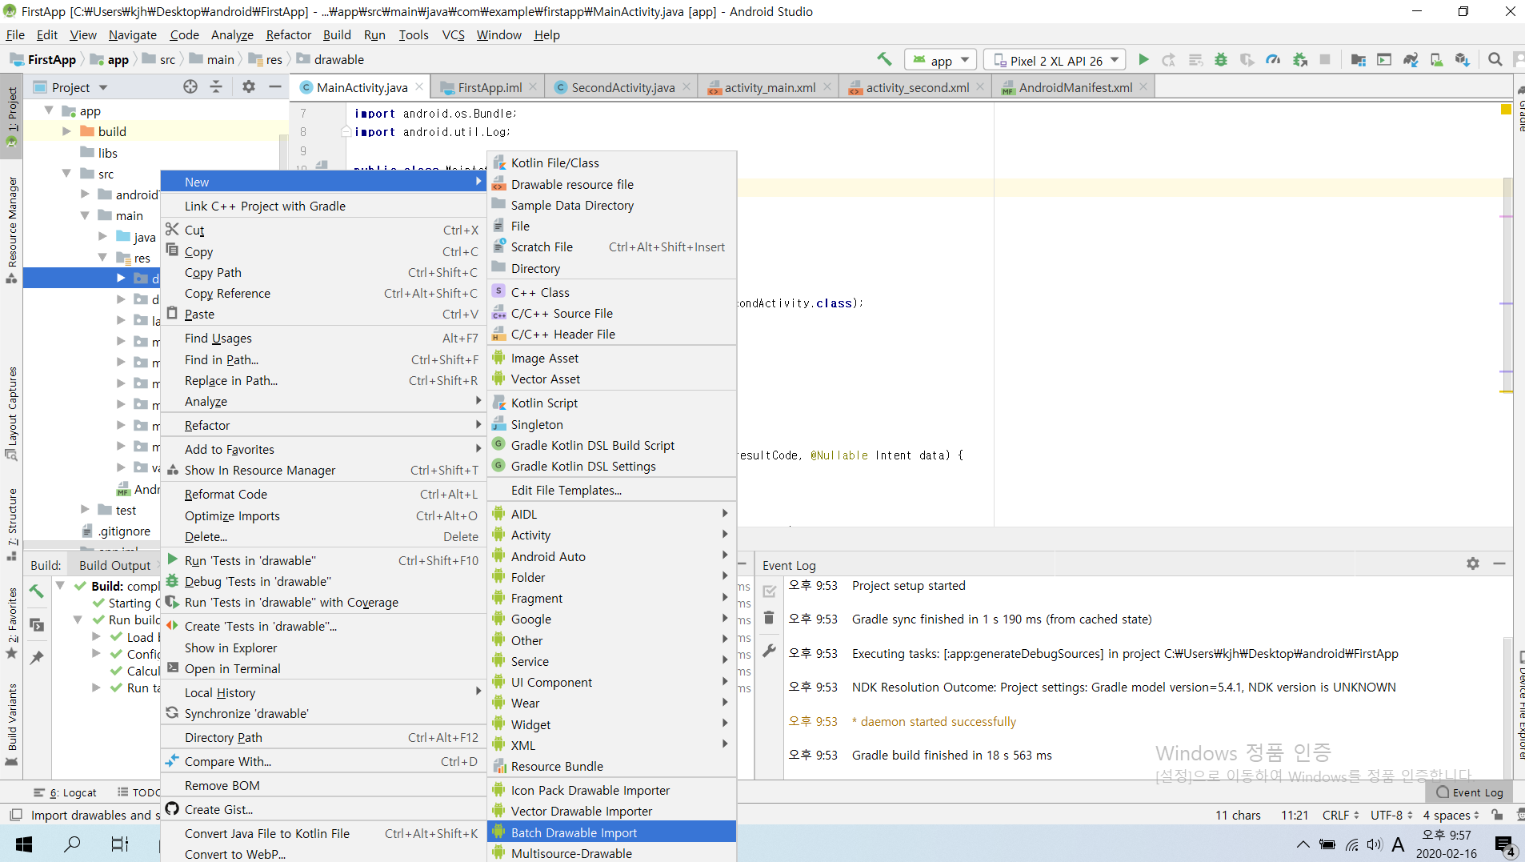This screenshot has width=1525, height=862.
Task: Run the app with green play button
Action: coord(1143,59)
